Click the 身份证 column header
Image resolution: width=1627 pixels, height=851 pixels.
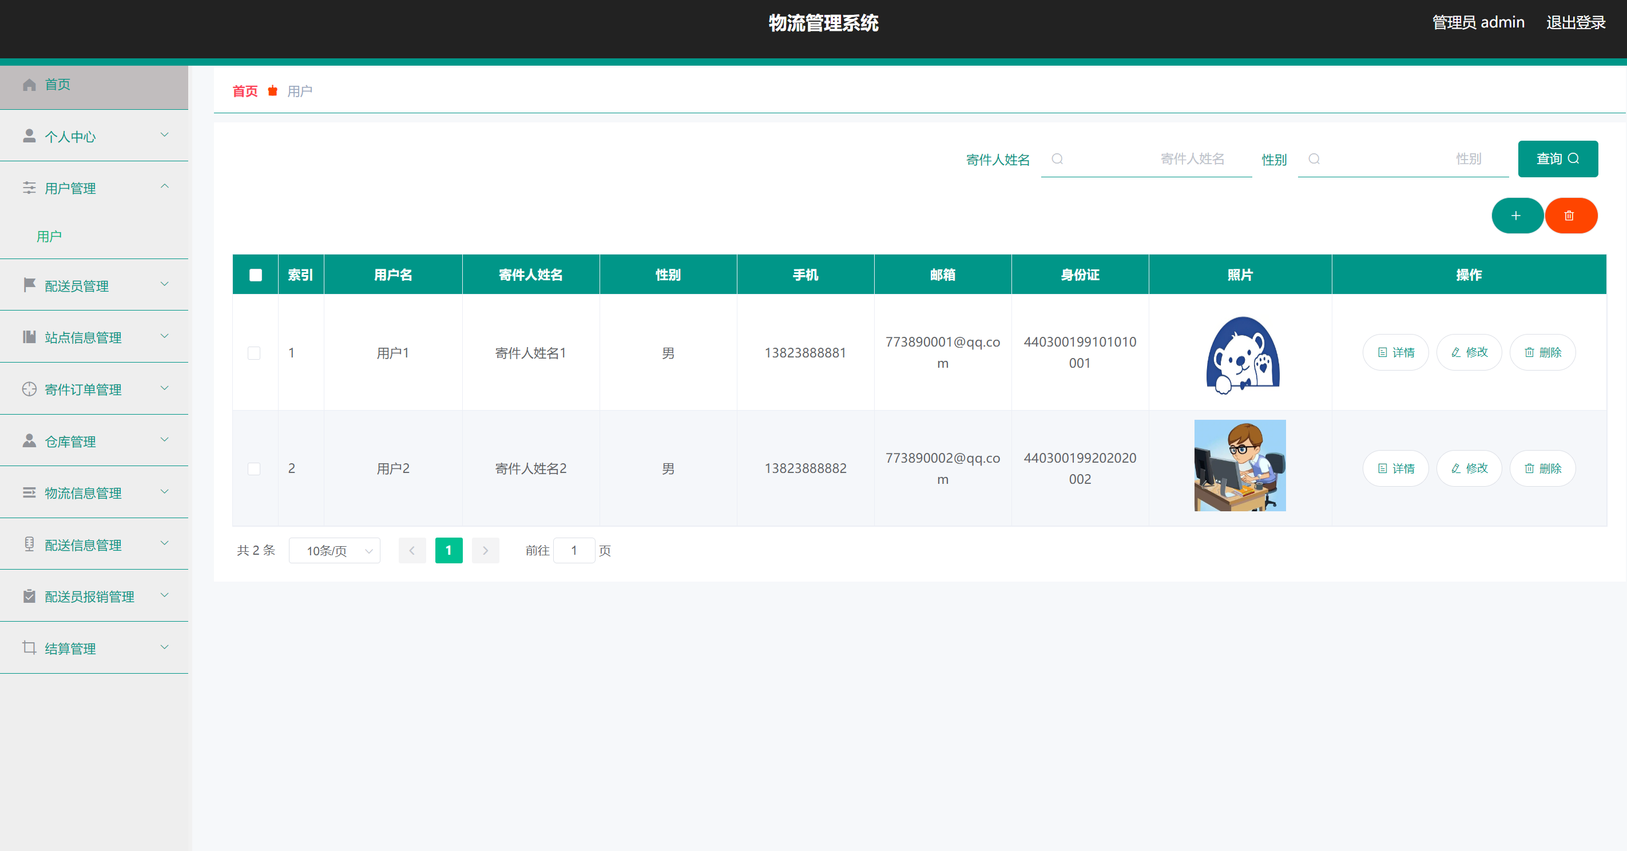pos(1080,275)
